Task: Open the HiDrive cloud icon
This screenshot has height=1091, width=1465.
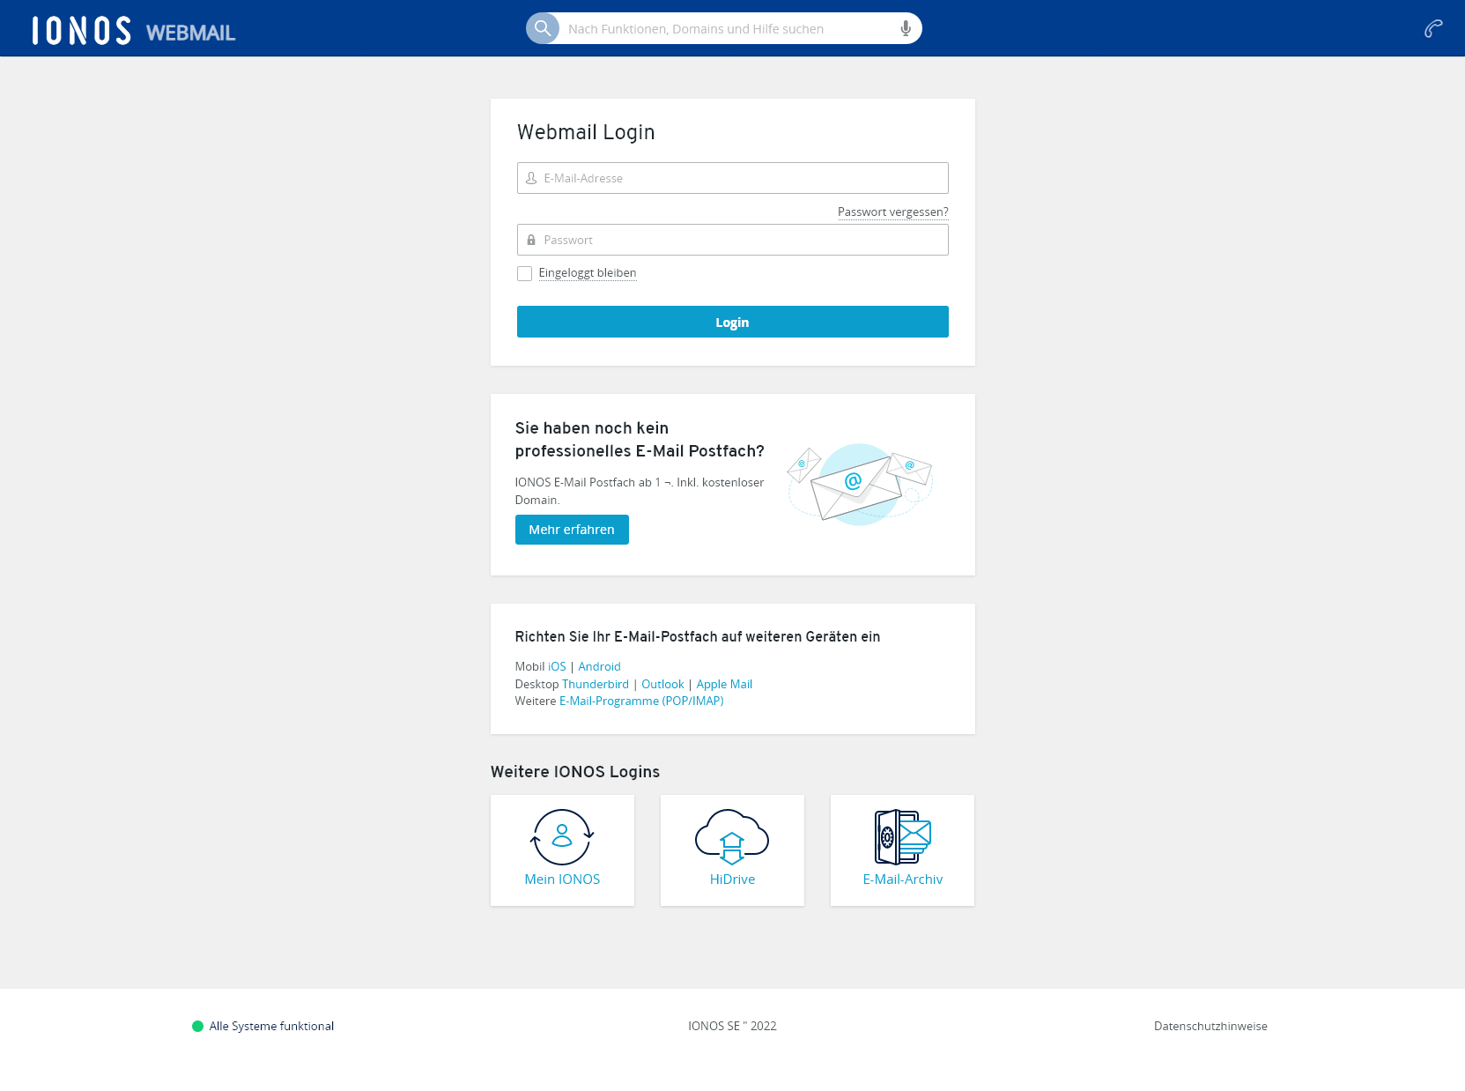Action: [732, 837]
